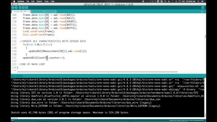The image size is (217, 122).
Task: Click console line Using library Wire_EEPROM
Action: (x=85, y=106)
